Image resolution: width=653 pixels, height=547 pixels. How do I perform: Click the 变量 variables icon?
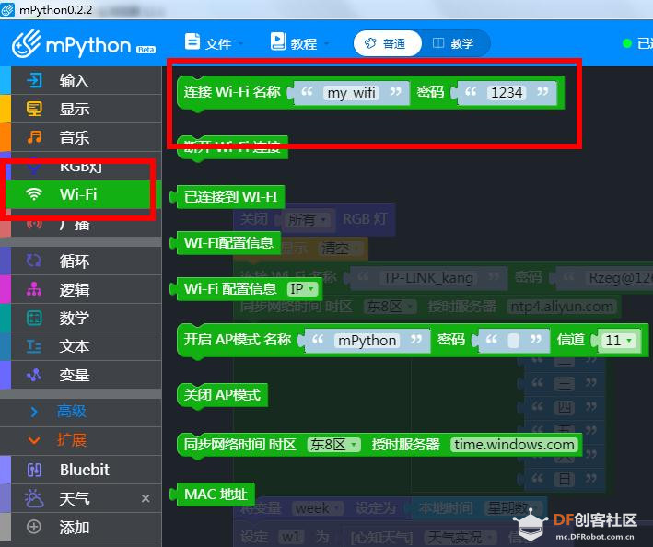coord(34,375)
